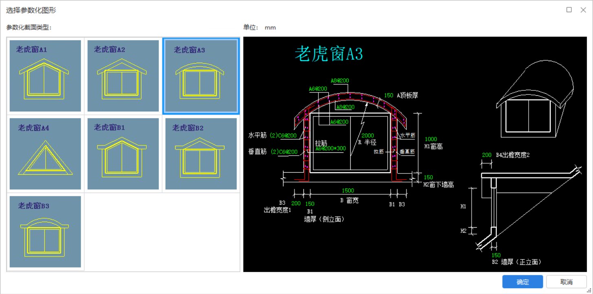This screenshot has height=294, width=593.
Task: Click the 取消 button to cancel
Action: click(567, 282)
